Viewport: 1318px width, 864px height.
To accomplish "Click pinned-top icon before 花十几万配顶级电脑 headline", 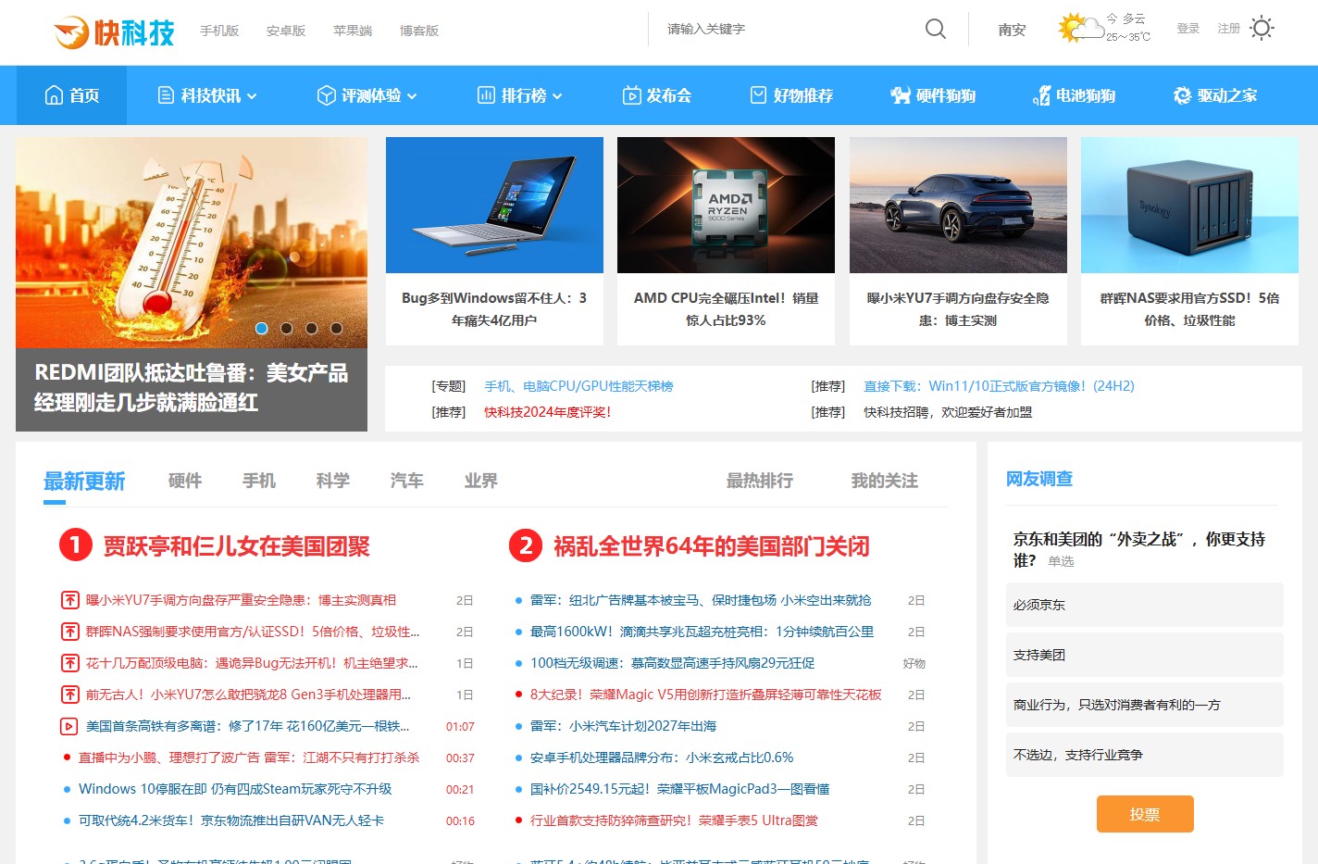I will click(69, 663).
